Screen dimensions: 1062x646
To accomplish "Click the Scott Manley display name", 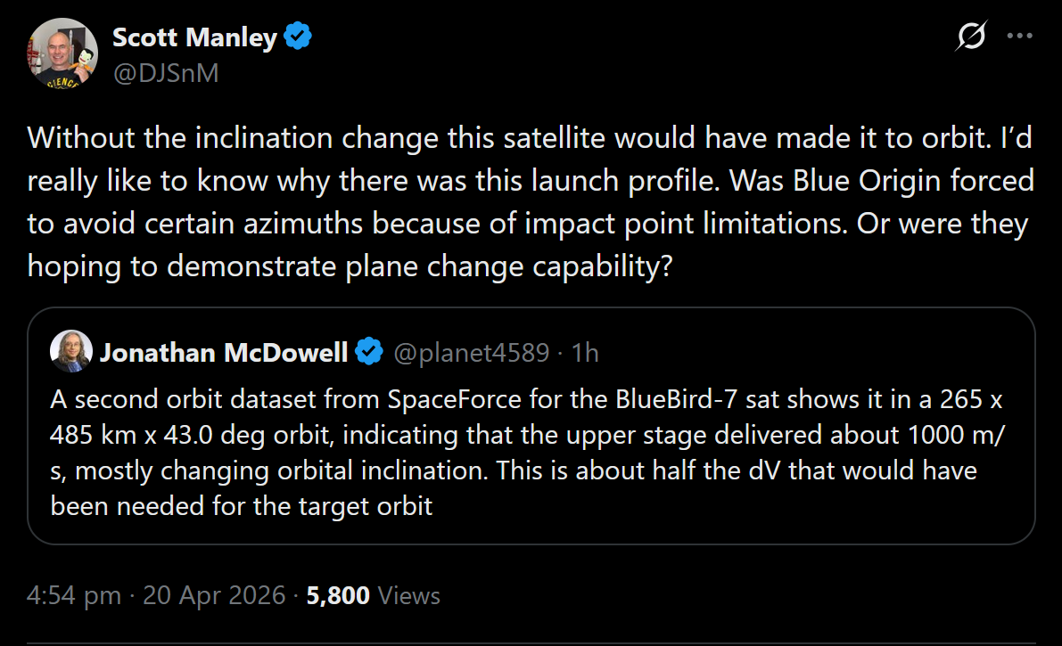I will [x=196, y=37].
